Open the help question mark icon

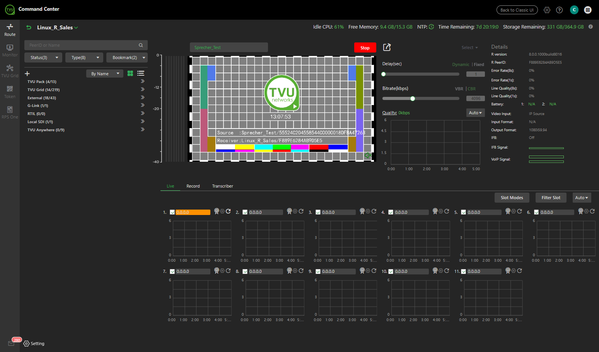pyautogui.click(x=559, y=10)
